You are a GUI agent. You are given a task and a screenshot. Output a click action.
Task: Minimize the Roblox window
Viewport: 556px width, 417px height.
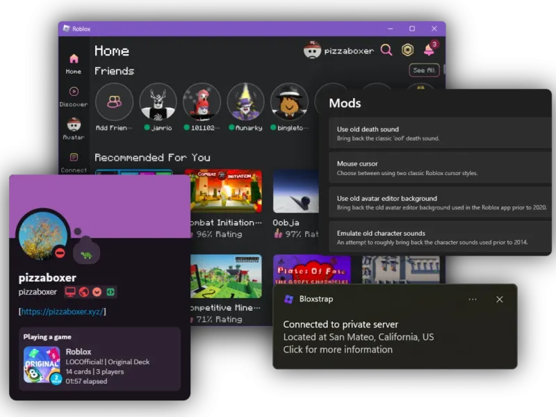(390, 28)
